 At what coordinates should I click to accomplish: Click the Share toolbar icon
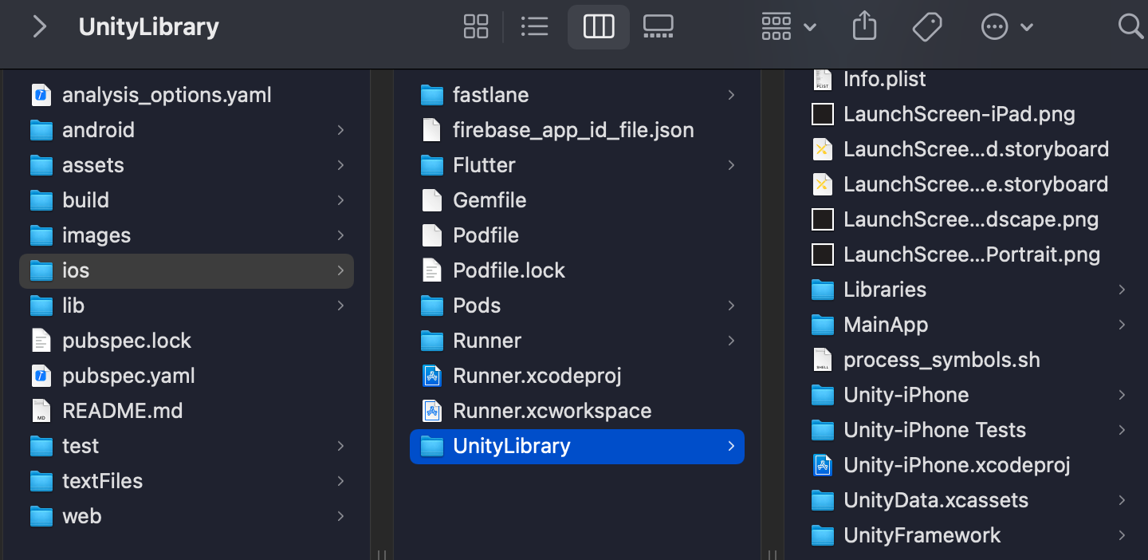click(864, 27)
